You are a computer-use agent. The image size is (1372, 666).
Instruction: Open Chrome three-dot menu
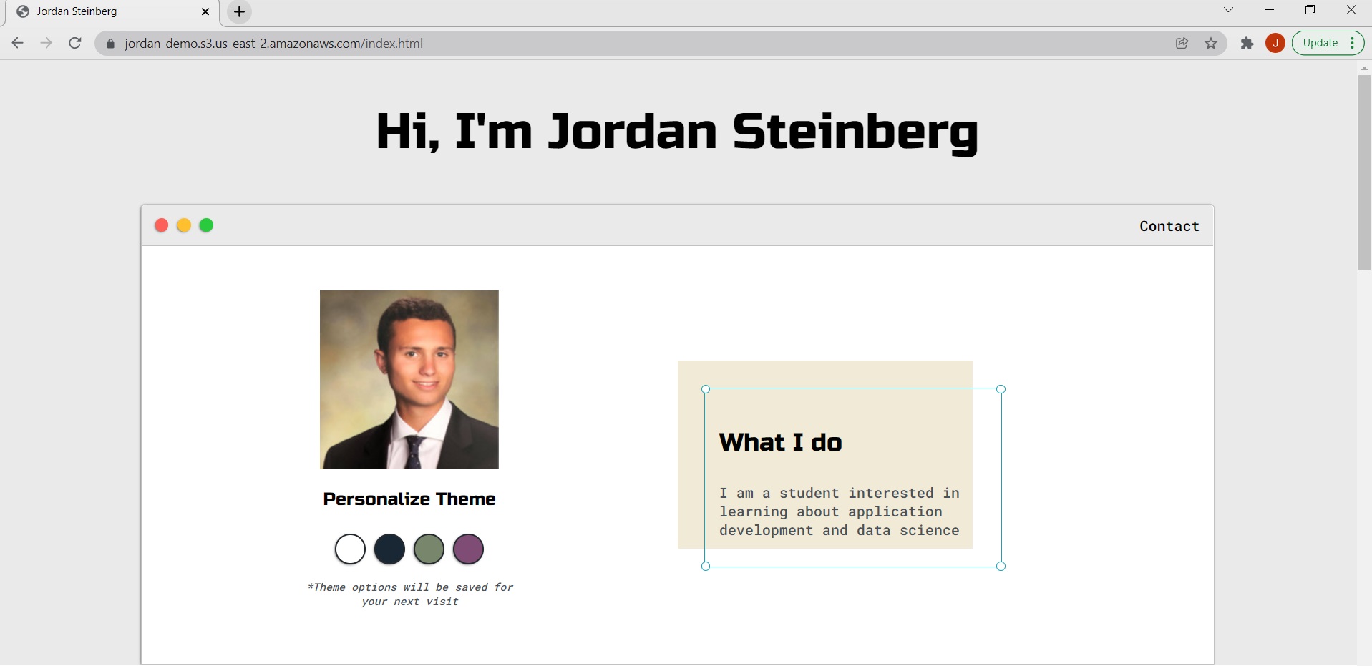point(1353,43)
